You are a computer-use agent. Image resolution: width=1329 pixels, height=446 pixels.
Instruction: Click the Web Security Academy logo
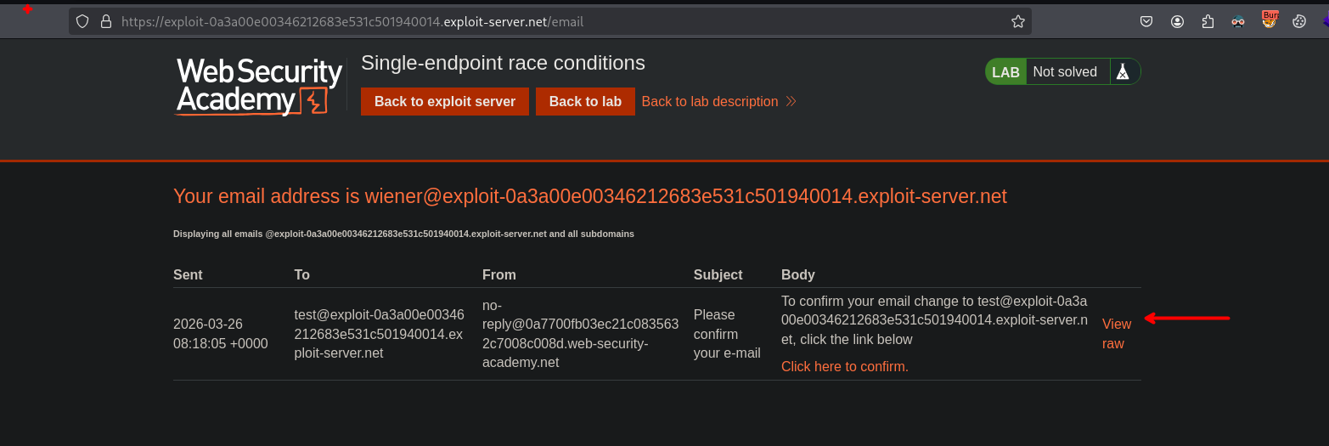(x=259, y=86)
